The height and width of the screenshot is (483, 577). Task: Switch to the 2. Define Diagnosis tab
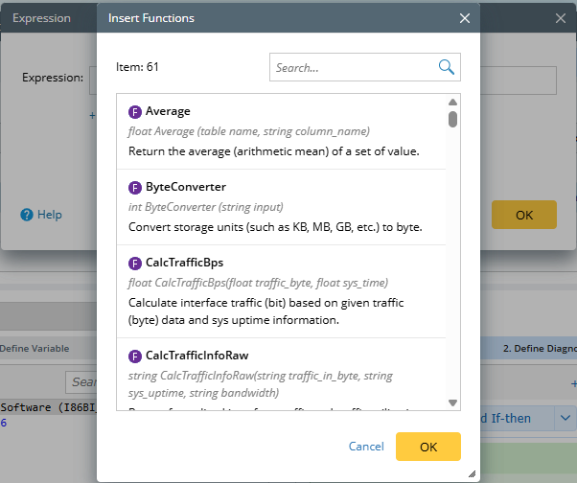pyautogui.click(x=539, y=349)
